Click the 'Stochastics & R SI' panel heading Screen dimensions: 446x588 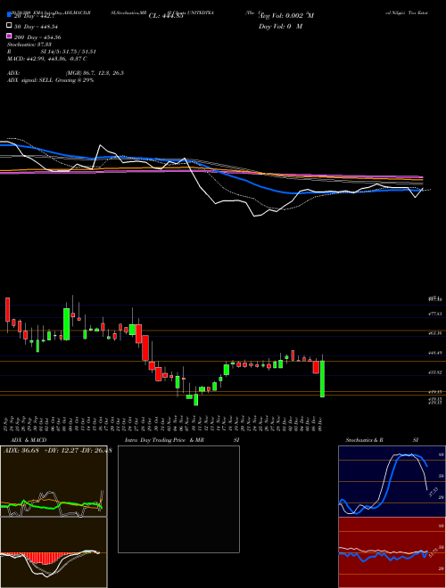[382, 440]
